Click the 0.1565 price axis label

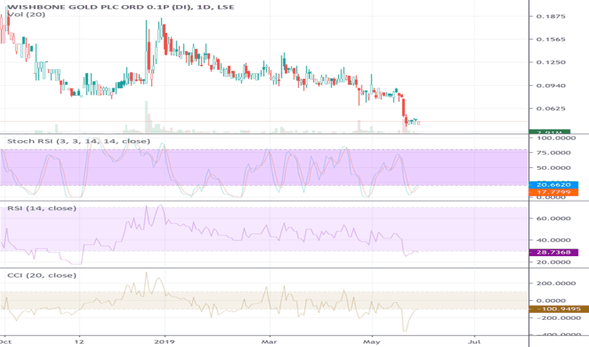click(x=550, y=39)
